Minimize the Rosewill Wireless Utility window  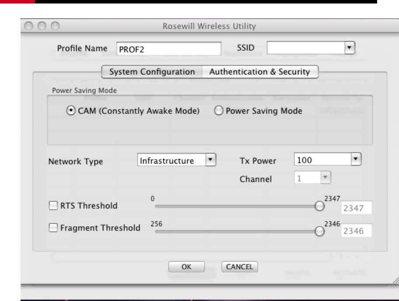pos(42,26)
